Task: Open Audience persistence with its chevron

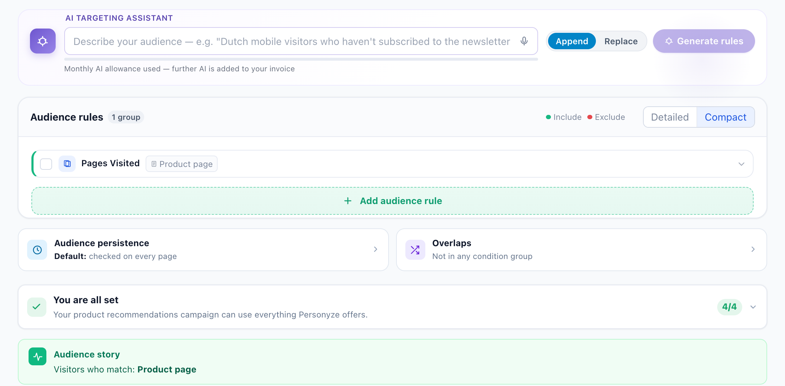Action: [x=375, y=249]
